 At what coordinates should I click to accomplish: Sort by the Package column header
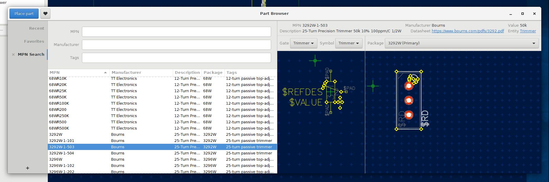coord(213,73)
